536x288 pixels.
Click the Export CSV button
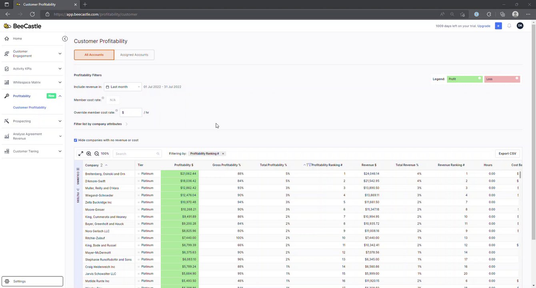click(507, 154)
